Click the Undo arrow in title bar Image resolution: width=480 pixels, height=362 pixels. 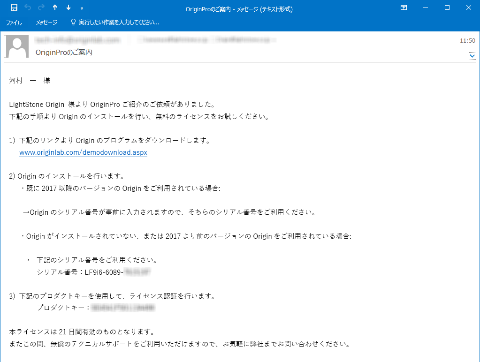tap(28, 8)
